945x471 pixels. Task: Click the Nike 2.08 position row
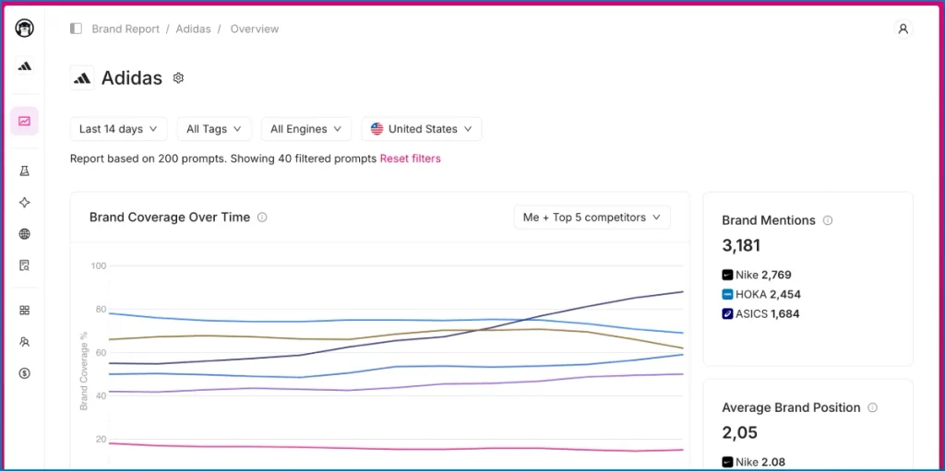[753, 463]
